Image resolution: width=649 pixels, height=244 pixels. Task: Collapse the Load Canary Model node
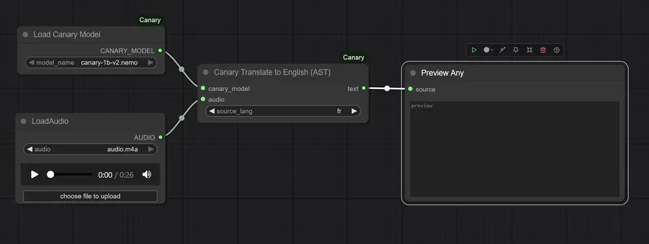[25, 34]
